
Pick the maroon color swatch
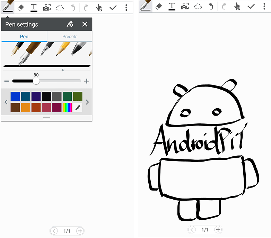pyautogui.click(x=57, y=108)
